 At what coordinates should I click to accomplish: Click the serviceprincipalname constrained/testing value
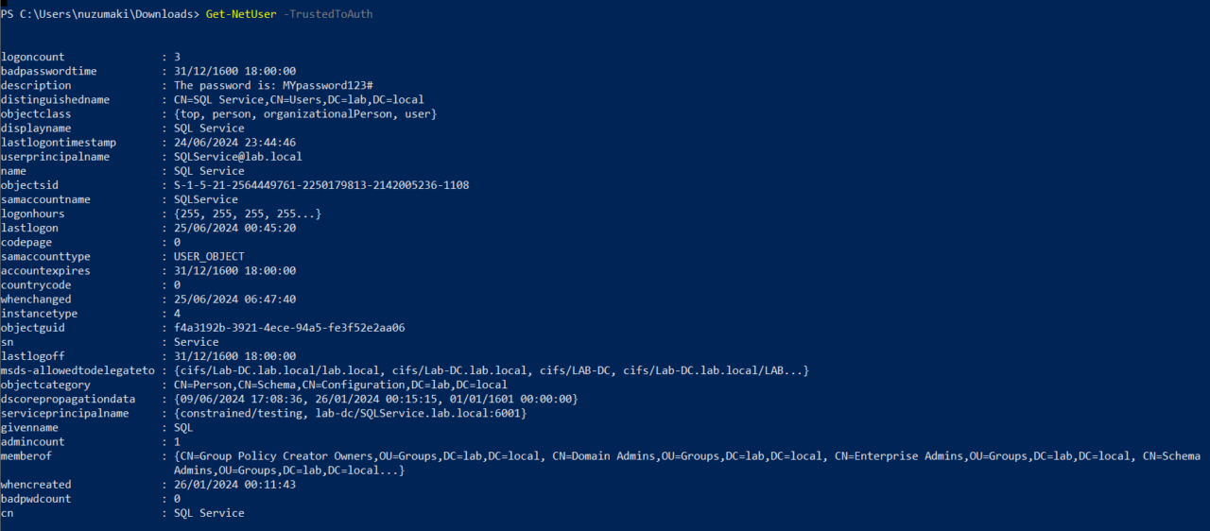point(350,414)
